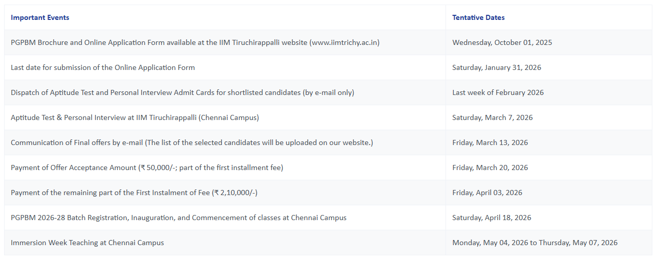Click the Payment of Offer Acceptance Amount row
The height and width of the screenshot is (263, 658).
pyautogui.click(x=328, y=168)
